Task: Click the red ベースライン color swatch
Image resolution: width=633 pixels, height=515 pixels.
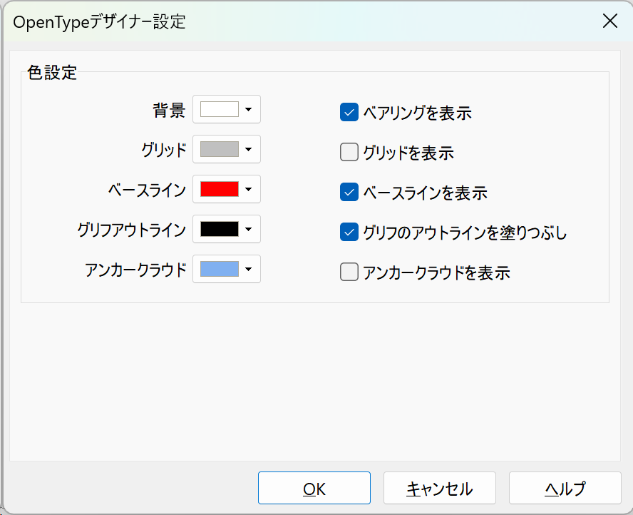Action: pos(220,189)
